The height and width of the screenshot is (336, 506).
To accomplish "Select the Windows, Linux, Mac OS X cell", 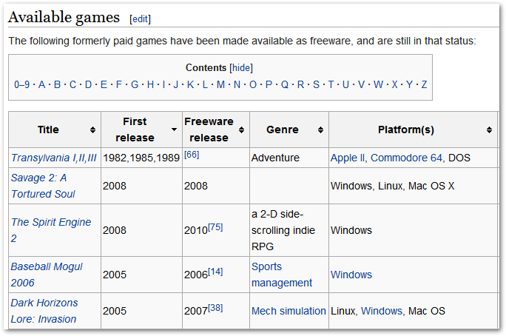I will (413, 186).
